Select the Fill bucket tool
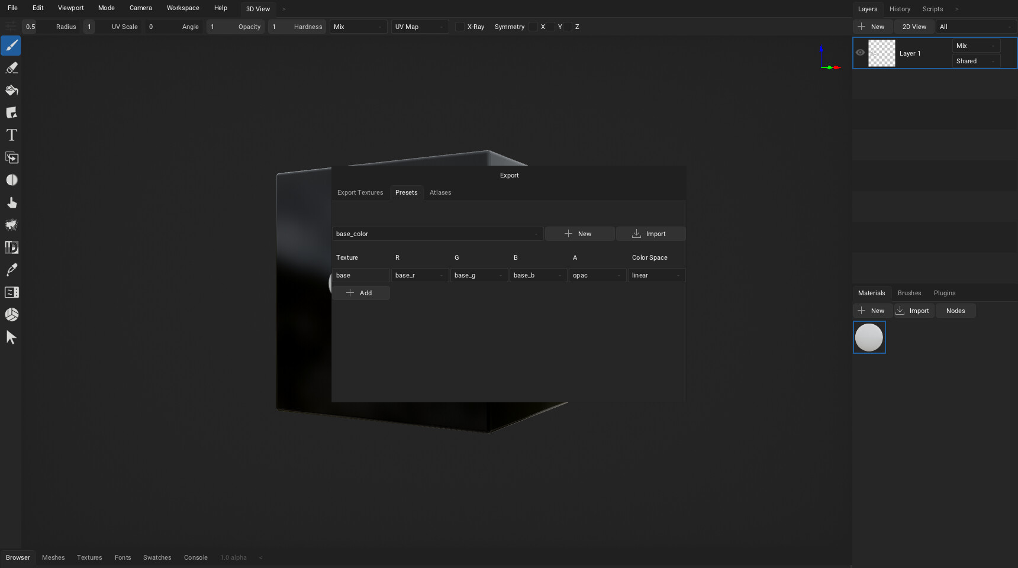This screenshot has height=568, width=1018. [11, 90]
